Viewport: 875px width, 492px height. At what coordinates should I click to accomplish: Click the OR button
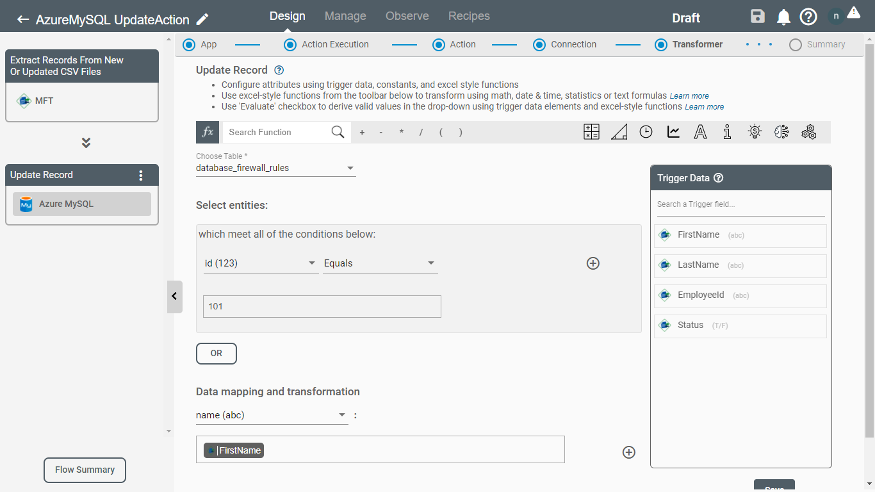(217, 354)
